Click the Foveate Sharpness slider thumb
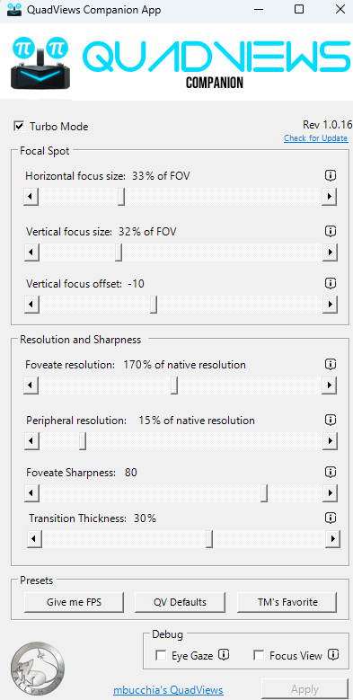The image size is (353, 700). point(264,492)
